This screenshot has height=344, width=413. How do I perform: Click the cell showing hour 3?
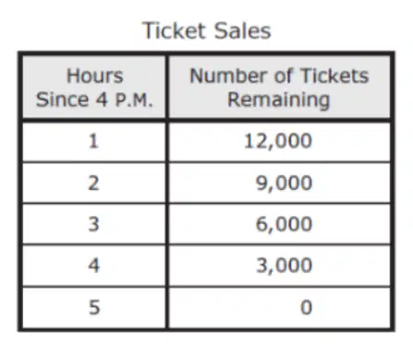(x=94, y=224)
